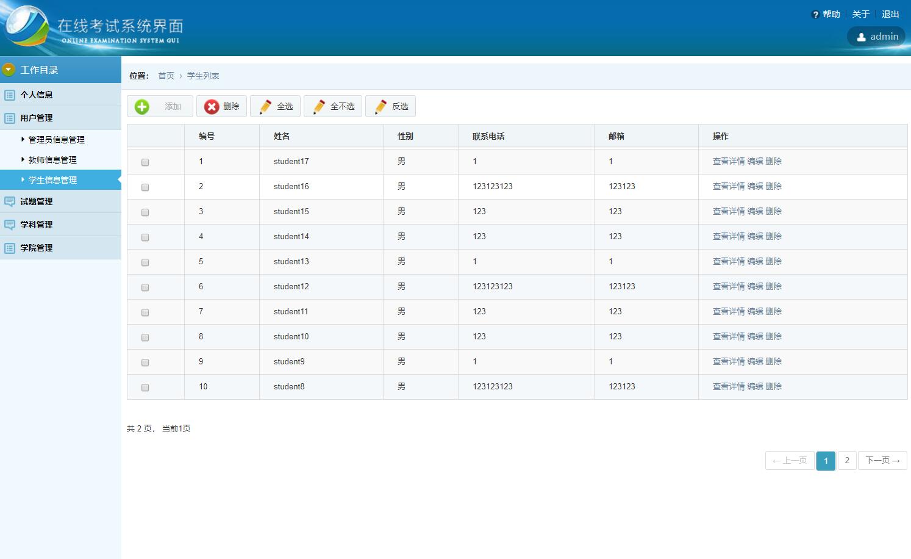Click the globe logo in header
Viewport: 911px width, 559px height.
tap(26, 27)
